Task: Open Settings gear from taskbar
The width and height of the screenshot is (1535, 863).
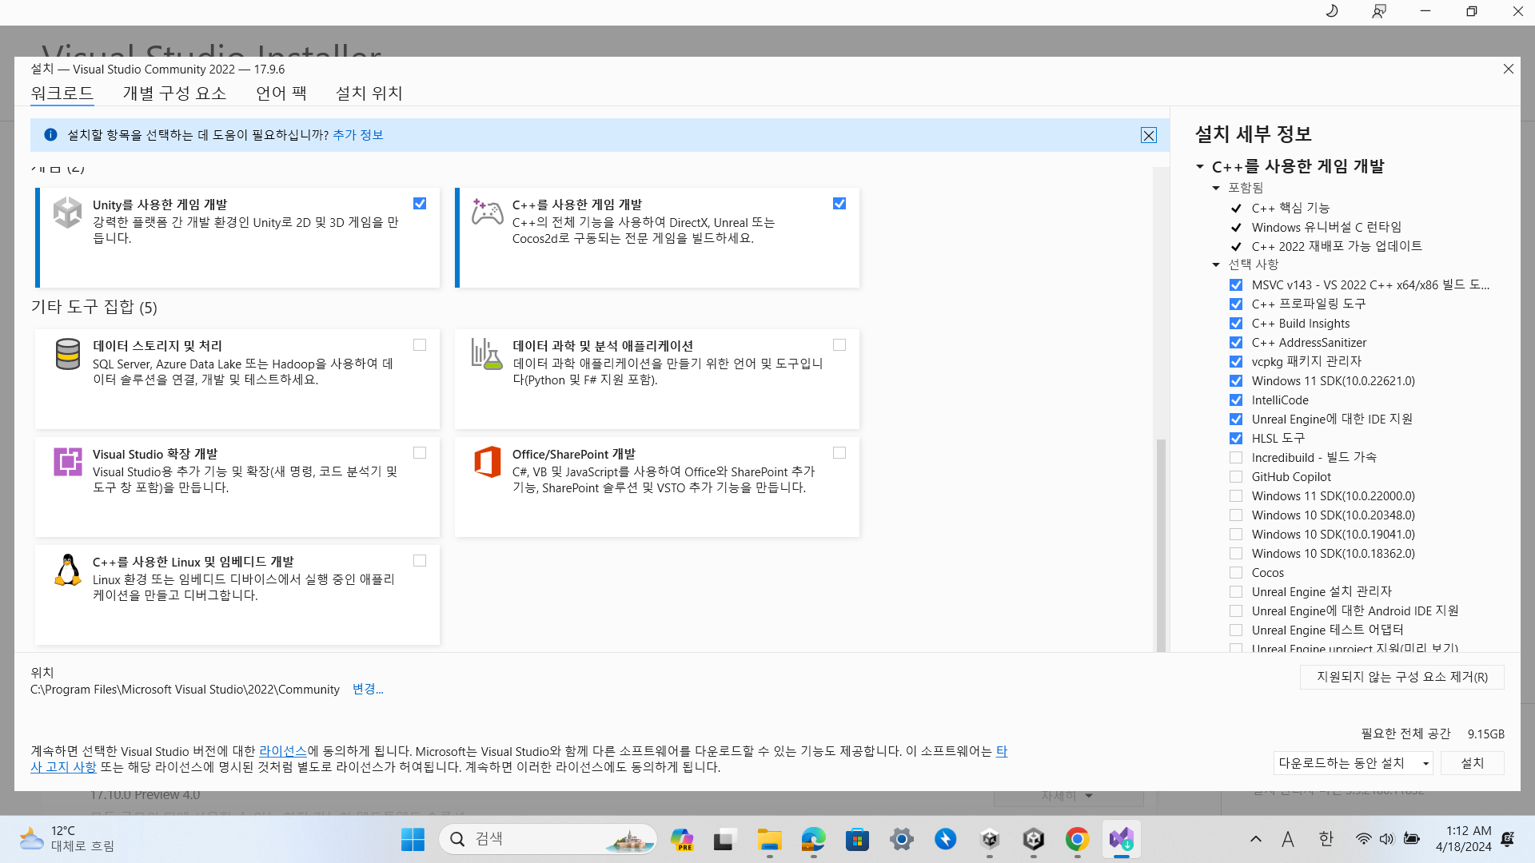Action: tap(901, 839)
